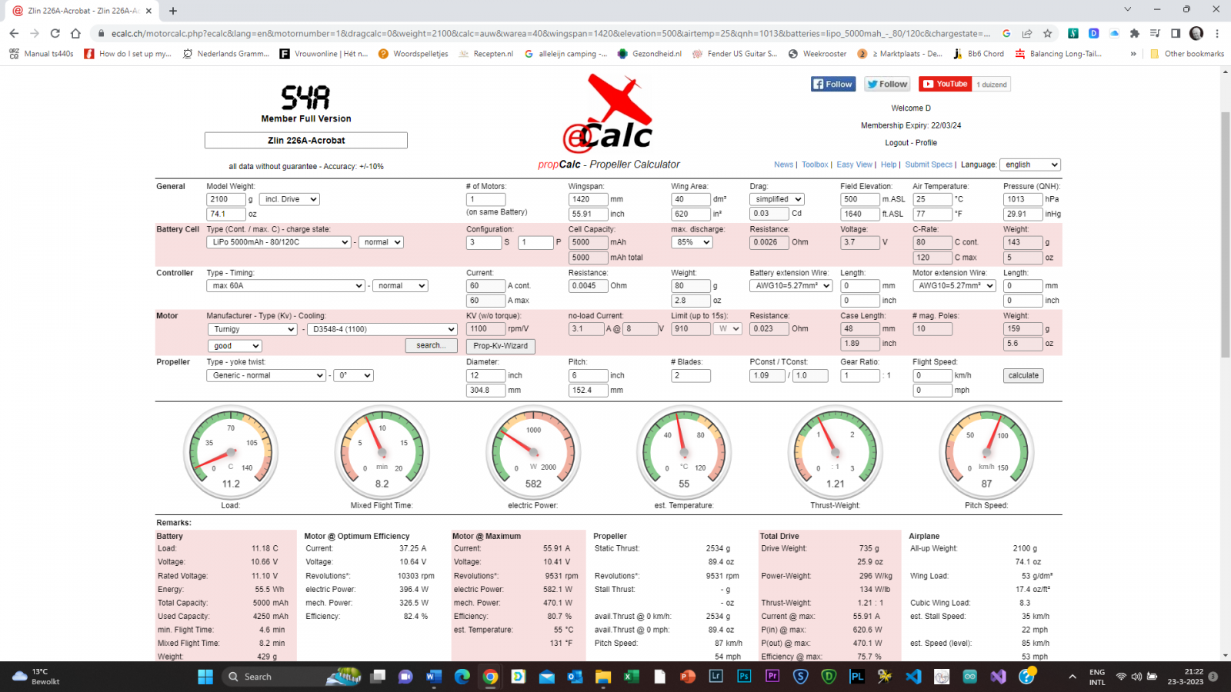Viewport: 1231px width, 692px height.
Task: Open the Chrome three-dot menu
Action: [1217, 33]
